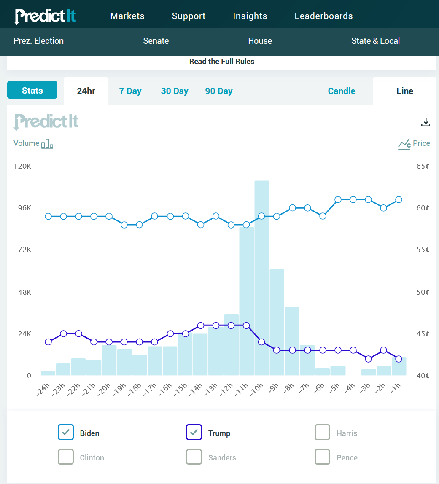This screenshot has width=439, height=484.
Task: Uncheck the Trump checkbox
Action: pyautogui.click(x=194, y=432)
